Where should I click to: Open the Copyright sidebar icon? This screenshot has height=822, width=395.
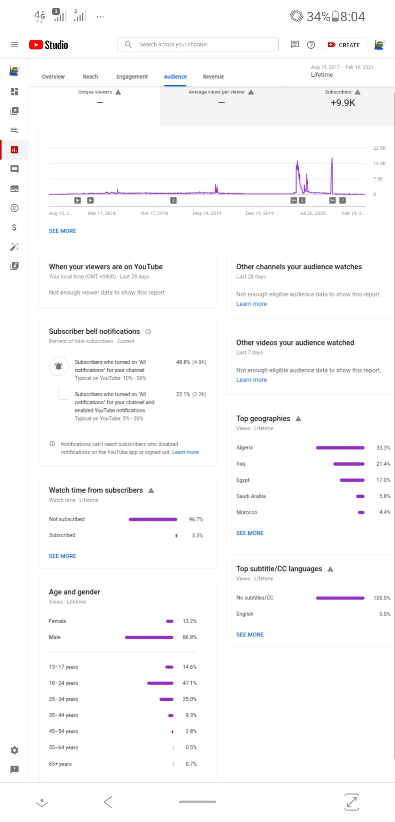(x=14, y=208)
